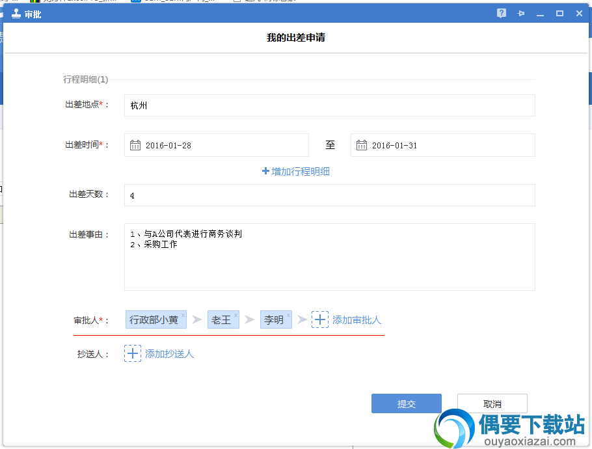Remove approver 行政部小黄 with its x
This screenshot has width=592, height=449.
pos(183,315)
